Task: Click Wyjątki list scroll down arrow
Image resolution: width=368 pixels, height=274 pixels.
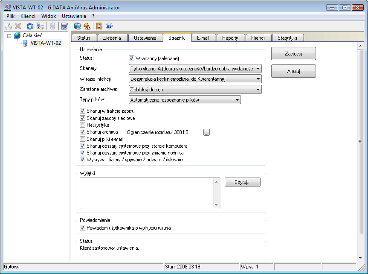Action: tap(216, 205)
